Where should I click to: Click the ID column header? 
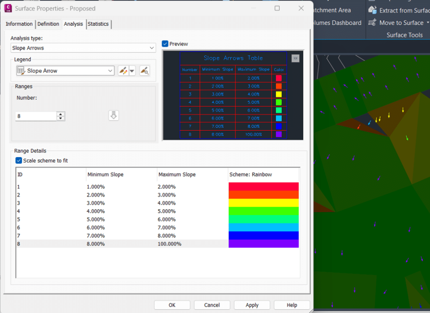[x=51, y=174]
